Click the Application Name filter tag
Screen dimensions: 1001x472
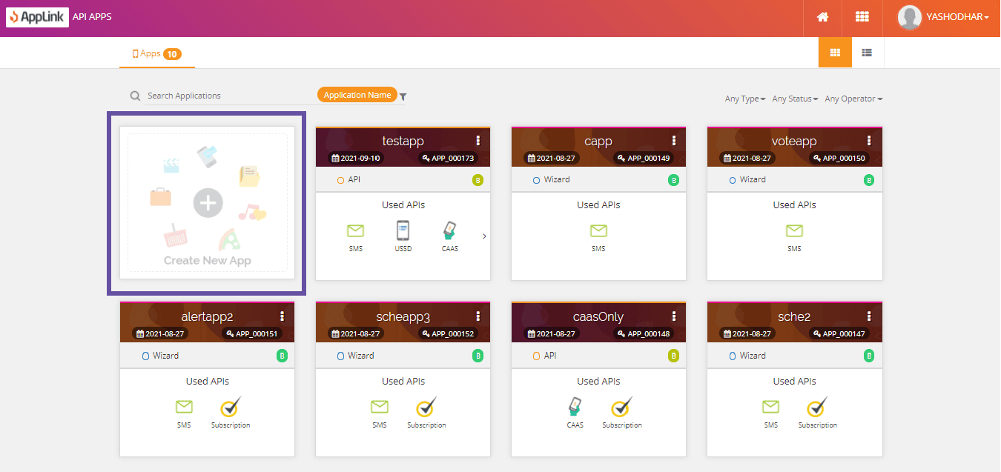(357, 95)
